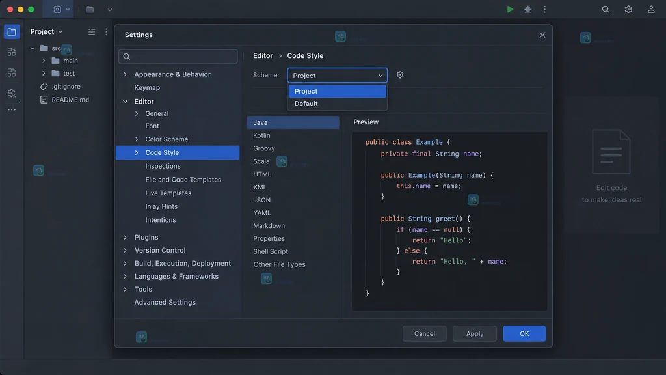Open Search Everywhere magnifier icon
The height and width of the screenshot is (375, 666).
[606, 9]
